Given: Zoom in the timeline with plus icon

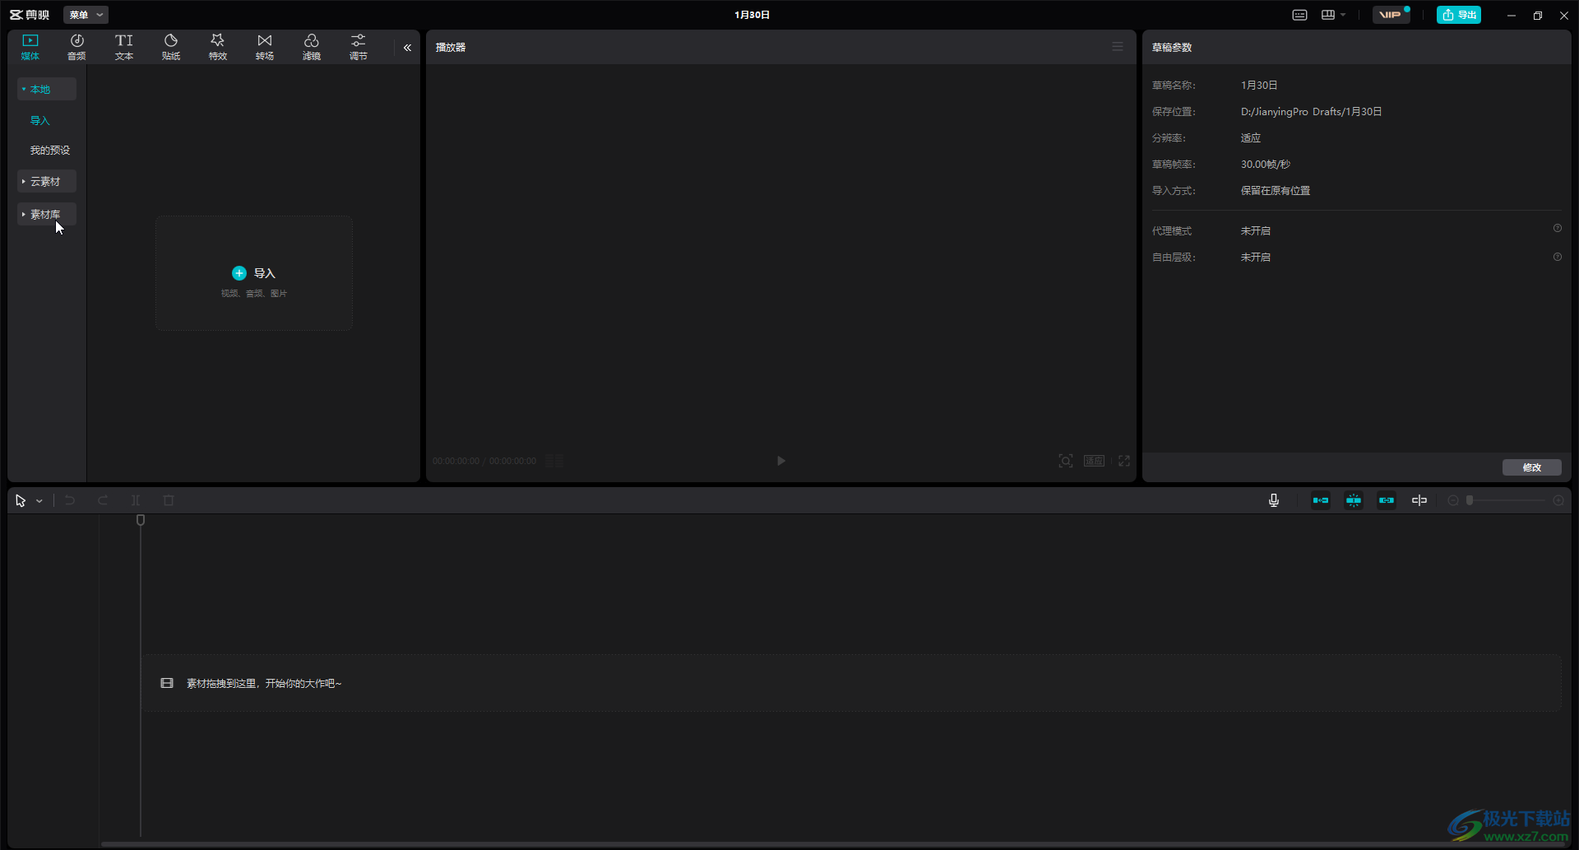Looking at the screenshot, I should click(1558, 500).
